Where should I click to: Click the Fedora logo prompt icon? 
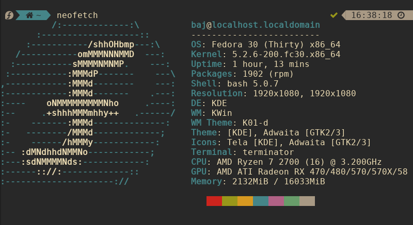(x=9, y=15)
